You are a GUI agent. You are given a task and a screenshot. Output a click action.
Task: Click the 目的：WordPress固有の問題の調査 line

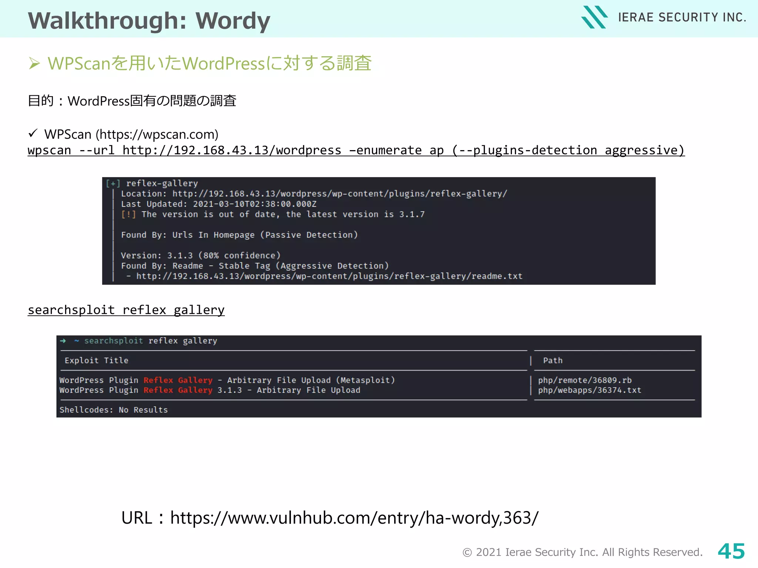click(x=132, y=101)
